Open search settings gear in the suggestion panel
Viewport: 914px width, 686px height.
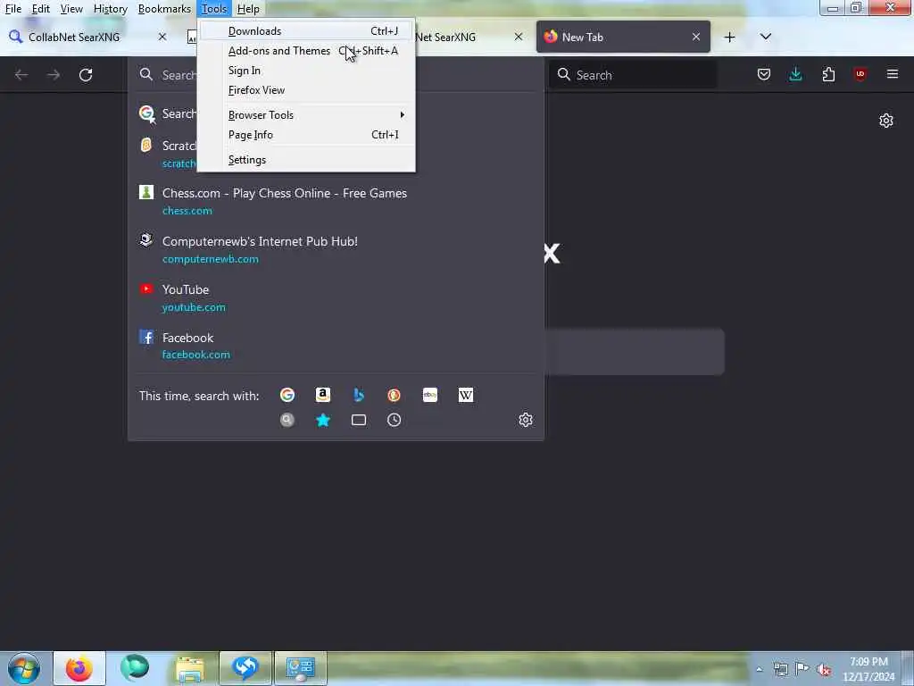click(526, 420)
